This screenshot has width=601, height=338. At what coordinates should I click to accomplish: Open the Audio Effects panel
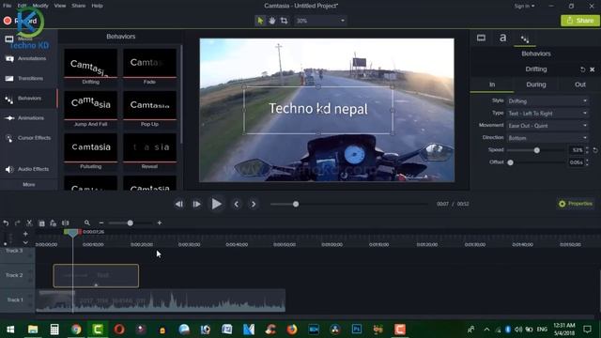click(29, 169)
